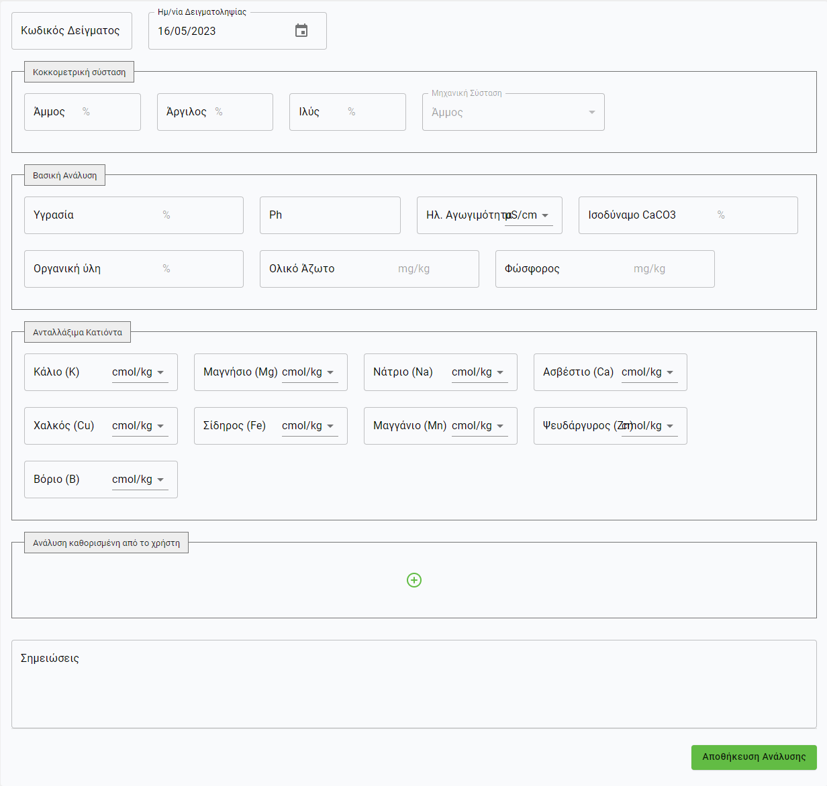
Task: Click into the Σημειώσεις notes area
Action: [x=413, y=684]
